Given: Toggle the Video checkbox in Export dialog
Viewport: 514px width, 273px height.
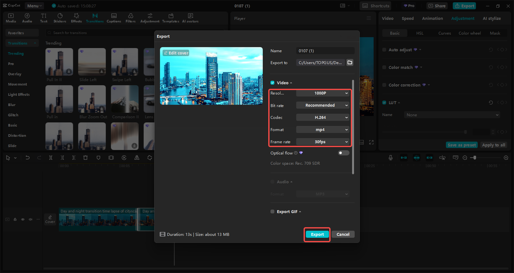Looking at the screenshot, I should [x=273, y=83].
